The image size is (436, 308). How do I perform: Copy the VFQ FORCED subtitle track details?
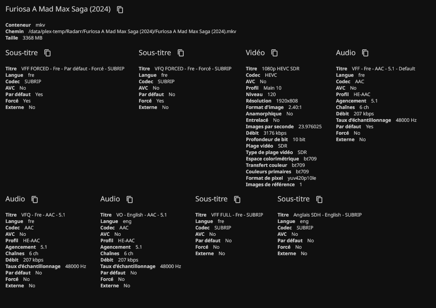(181, 53)
